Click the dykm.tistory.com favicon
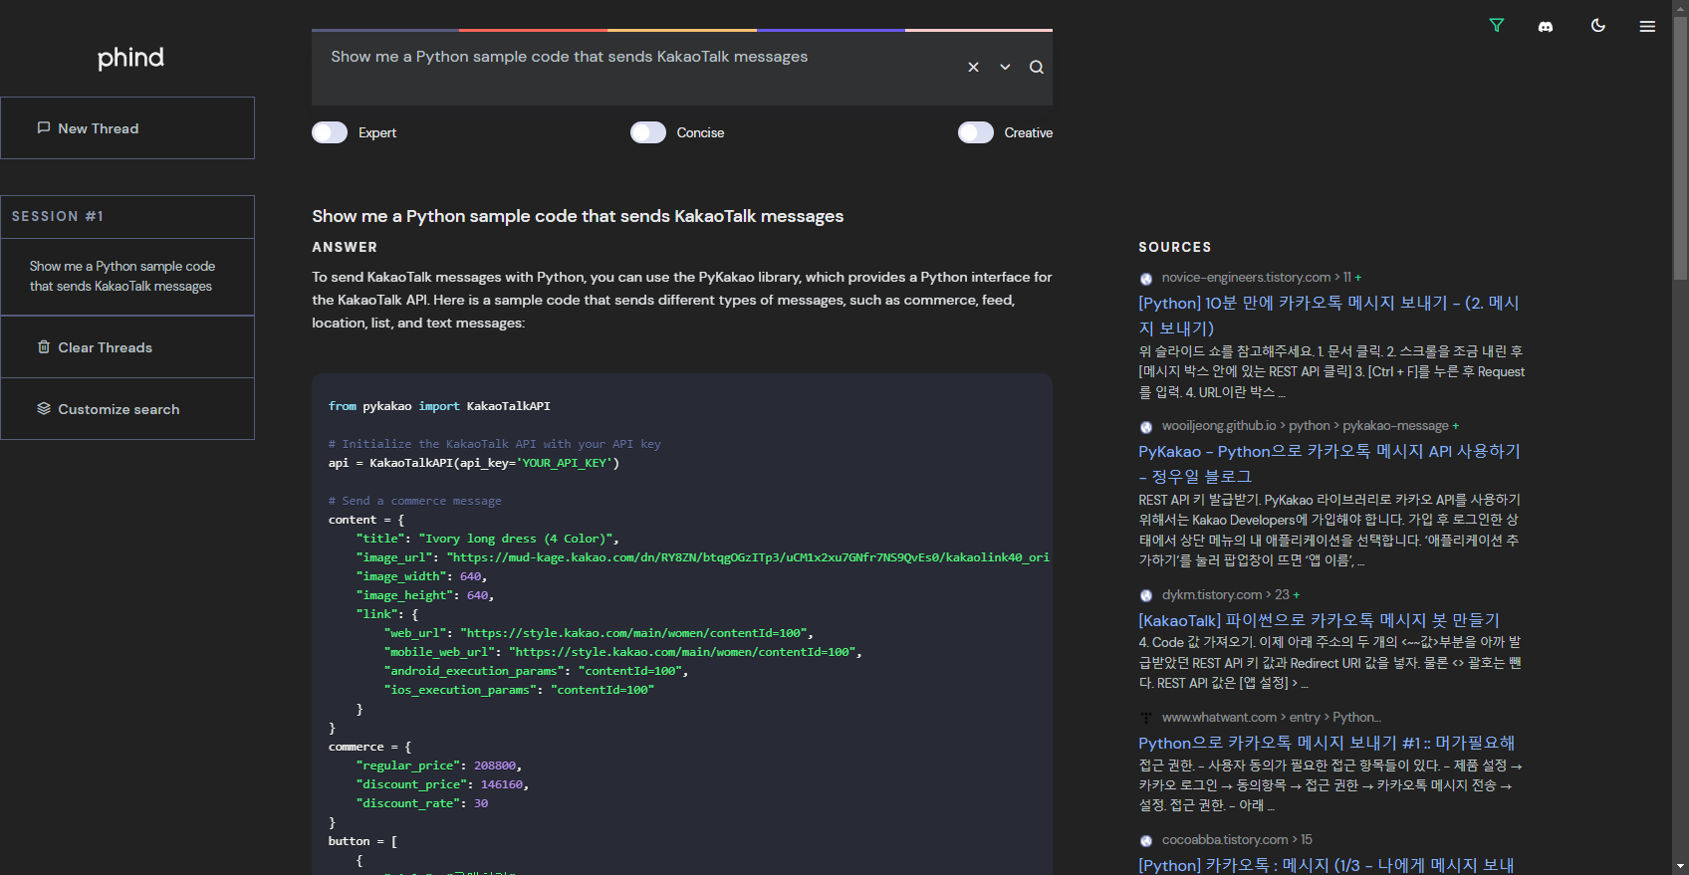The height and width of the screenshot is (875, 1689). coord(1146,596)
